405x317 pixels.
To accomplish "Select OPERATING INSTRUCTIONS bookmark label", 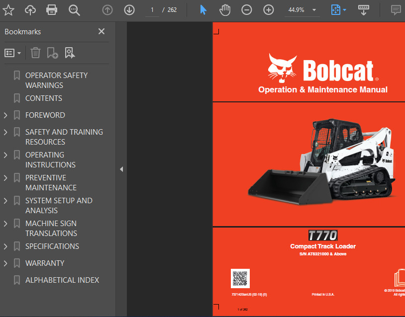I will pyautogui.click(x=50, y=160).
